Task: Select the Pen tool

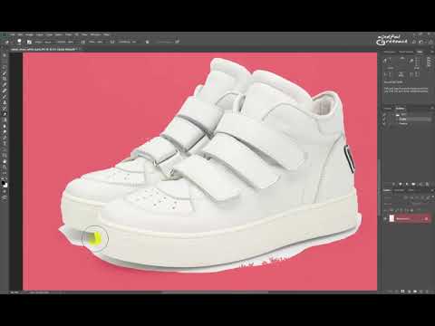Action: coord(5,138)
